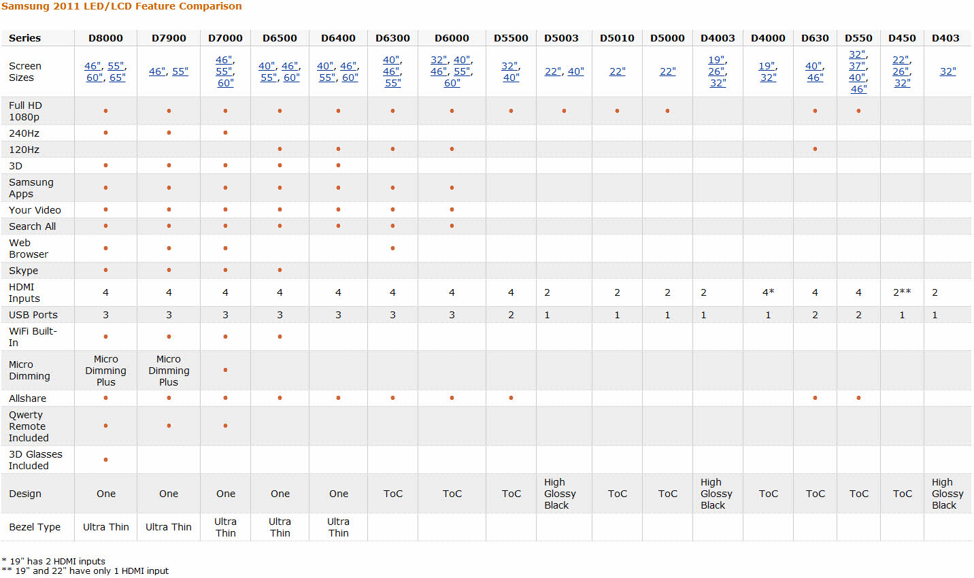Image resolution: width=974 pixels, height=578 pixels.
Task: Open the 60" link in the D6400 column
Action: [x=350, y=78]
